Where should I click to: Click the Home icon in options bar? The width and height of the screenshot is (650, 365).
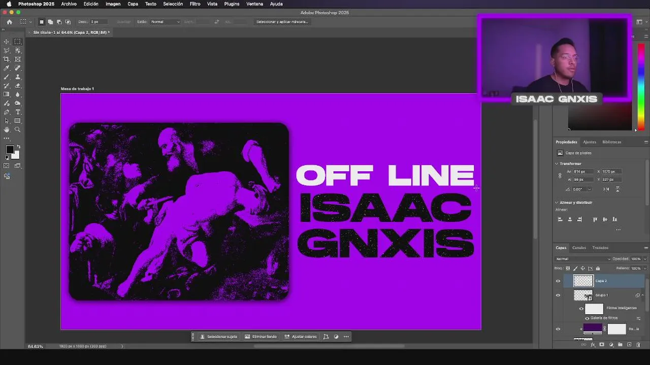pos(9,22)
